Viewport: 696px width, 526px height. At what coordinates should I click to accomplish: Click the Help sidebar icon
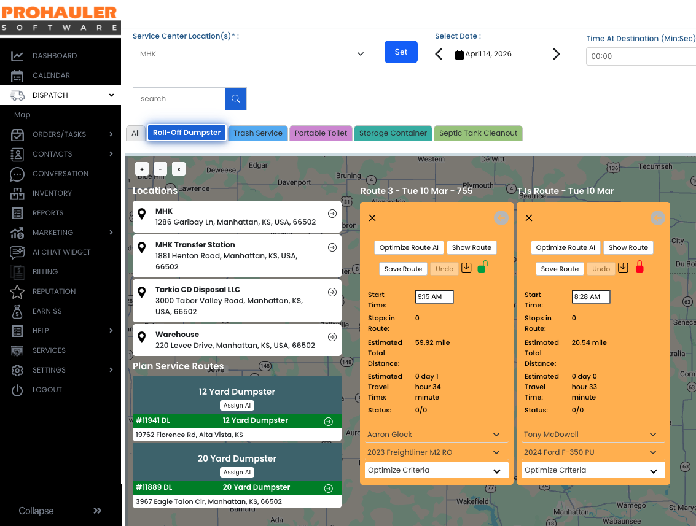(17, 331)
